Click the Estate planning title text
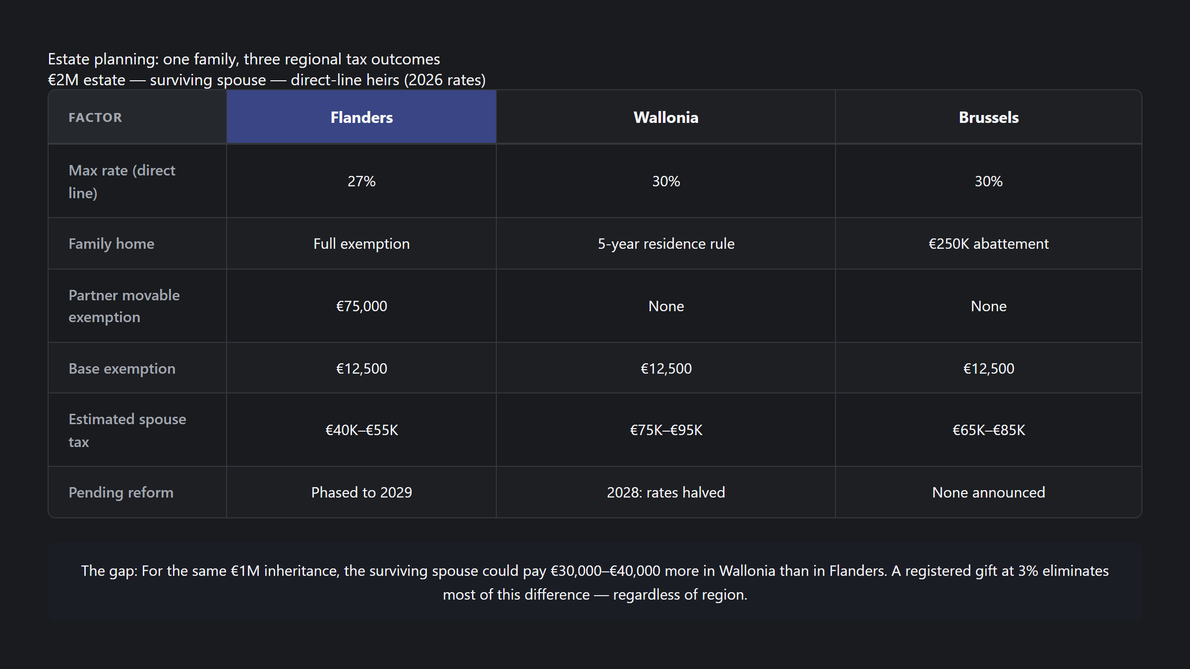The image size is (1190, 669). pos(243,59)
